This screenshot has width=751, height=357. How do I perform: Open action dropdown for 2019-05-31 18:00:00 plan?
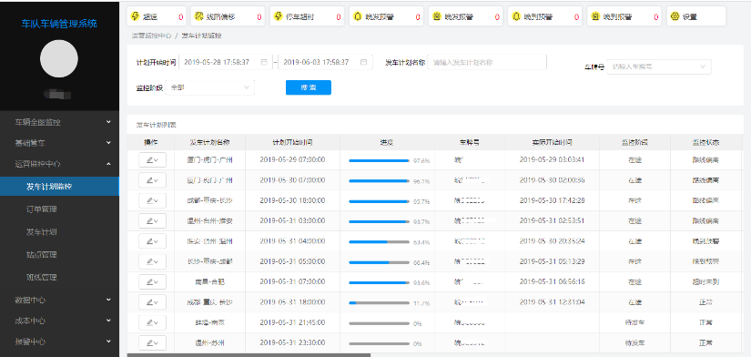[x=152, y=302]
